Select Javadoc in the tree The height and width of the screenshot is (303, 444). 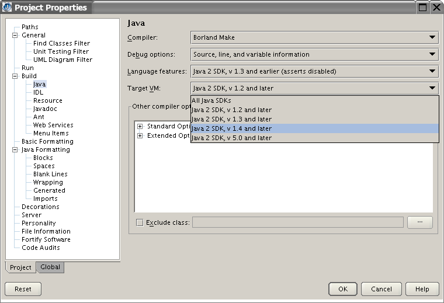[x=45, y=109]
